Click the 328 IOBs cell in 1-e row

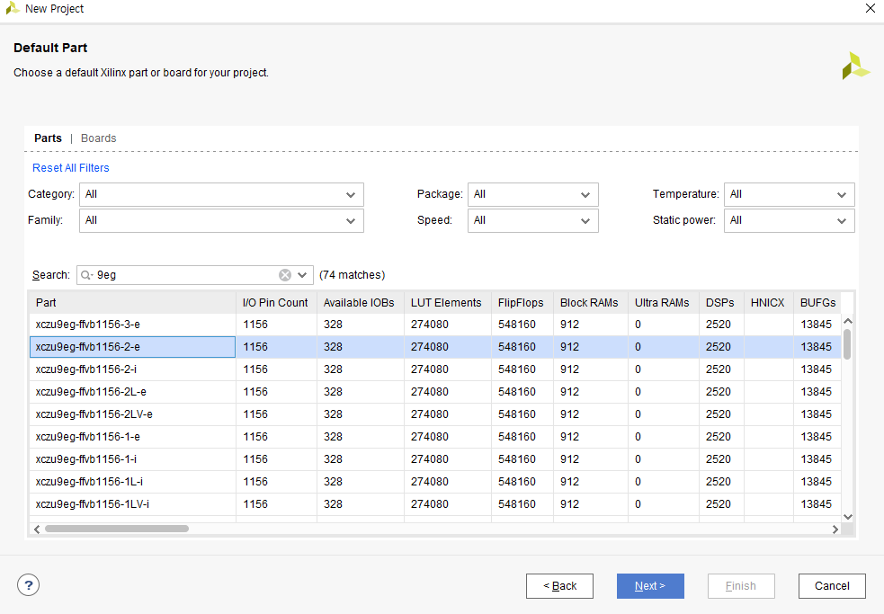[x=361, y=437]
